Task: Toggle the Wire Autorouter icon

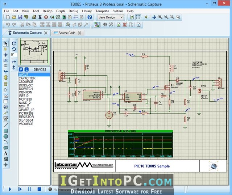Action: point(97,25)
